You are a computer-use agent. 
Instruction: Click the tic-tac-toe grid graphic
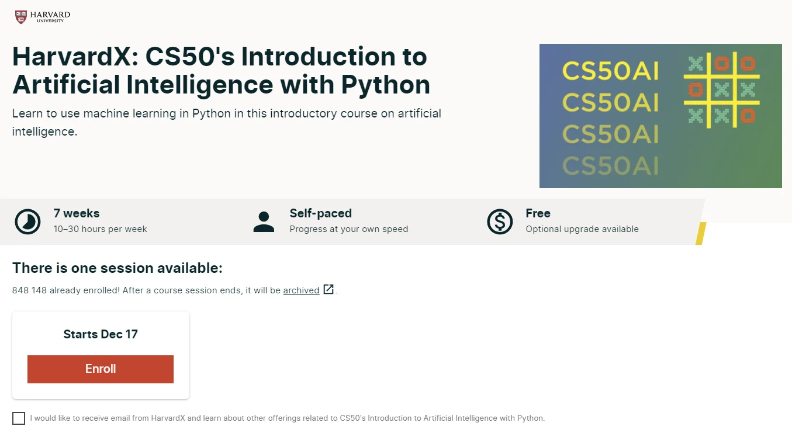pyautogui.click(x=721, y=90)
